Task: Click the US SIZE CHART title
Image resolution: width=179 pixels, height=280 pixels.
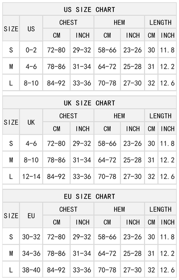Action: pos(89,9)
